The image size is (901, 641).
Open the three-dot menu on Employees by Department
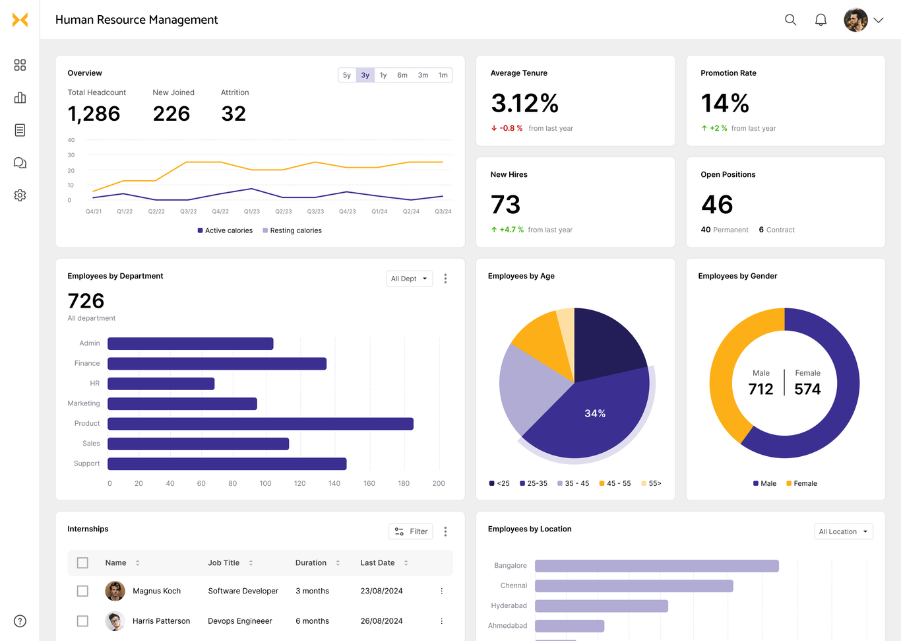tap(445, 279)
